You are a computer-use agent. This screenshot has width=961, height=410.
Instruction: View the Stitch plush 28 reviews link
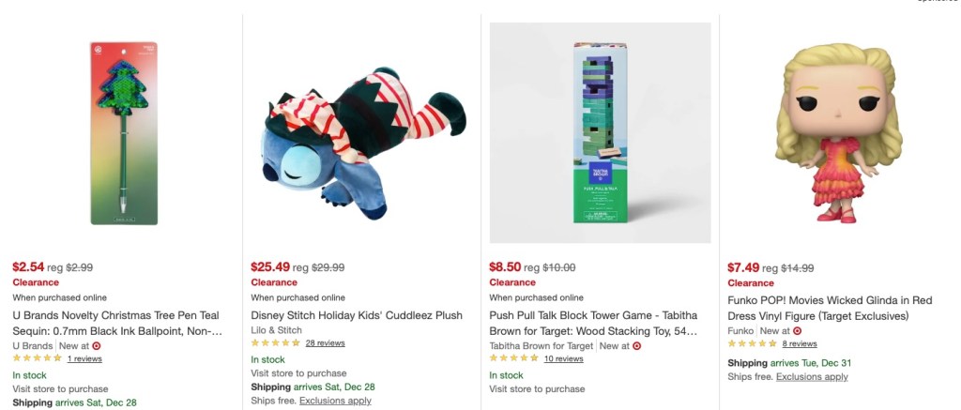[x=325, y=343]
